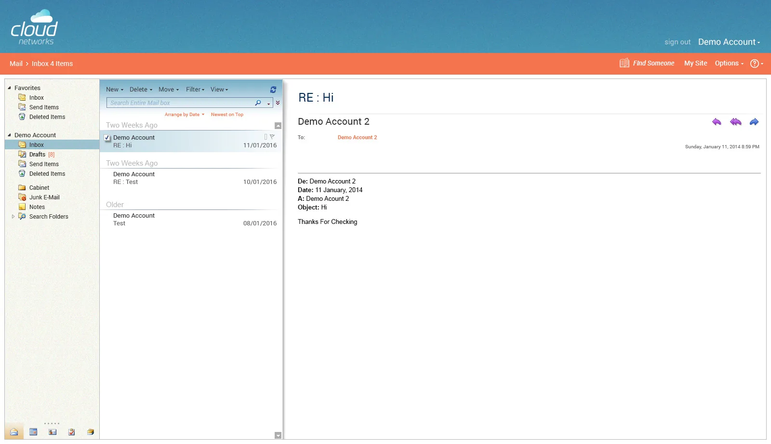Open the Calendar module icon
Image resolution: width=771 pixels, height=444 pixels.
(33, 432)
